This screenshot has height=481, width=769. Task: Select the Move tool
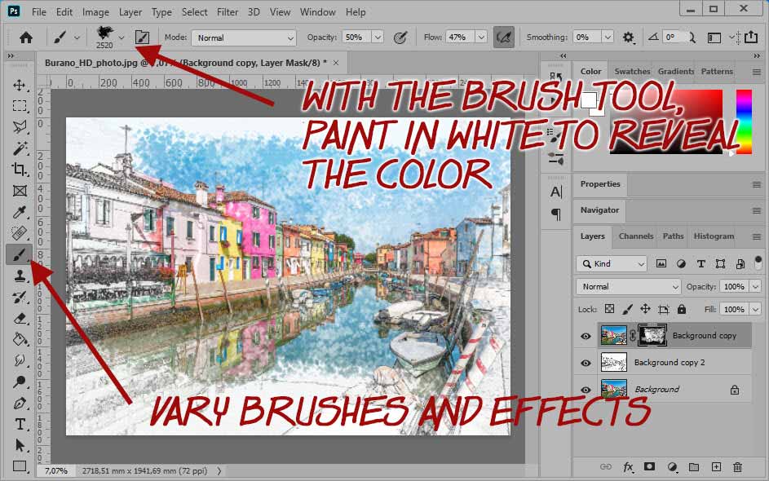tap(19, 86)
